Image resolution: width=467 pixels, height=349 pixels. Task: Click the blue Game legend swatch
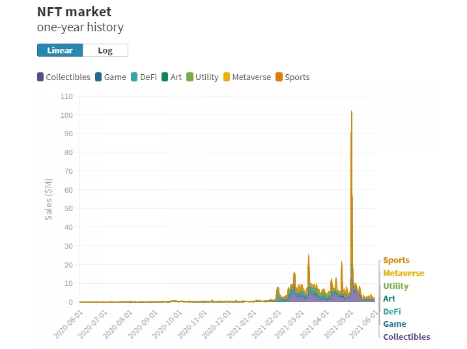point(98,77)
